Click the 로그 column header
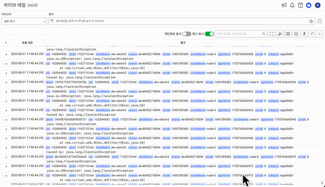The width and height of the screenshot is (325, 187). [183, 43]
